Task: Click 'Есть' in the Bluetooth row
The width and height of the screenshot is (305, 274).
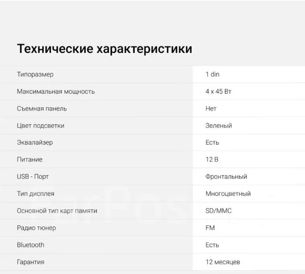Action: (x=212, y=245)
